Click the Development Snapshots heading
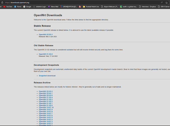 click(x=47, y=65)
